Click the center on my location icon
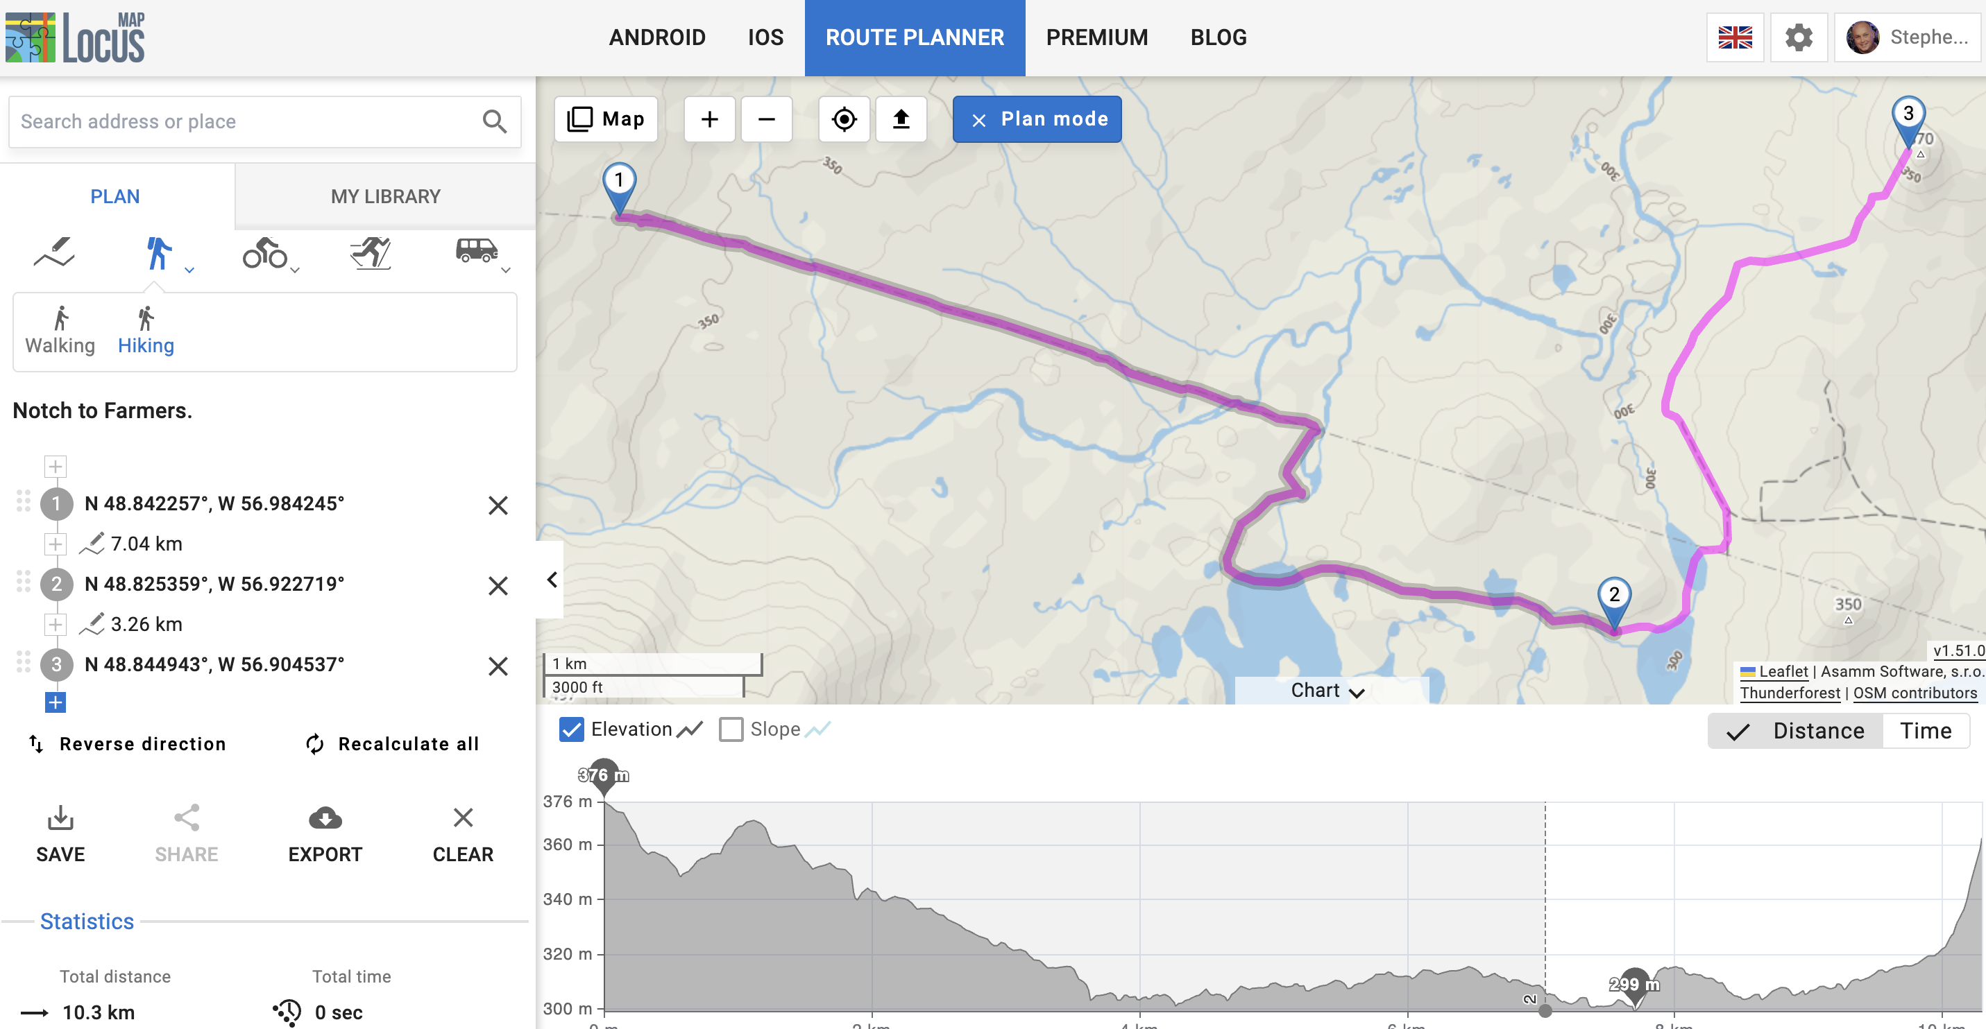 (x=845, y=119)
